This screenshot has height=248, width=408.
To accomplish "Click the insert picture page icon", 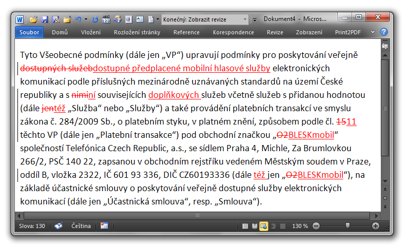I will click(x=128, y=19).
